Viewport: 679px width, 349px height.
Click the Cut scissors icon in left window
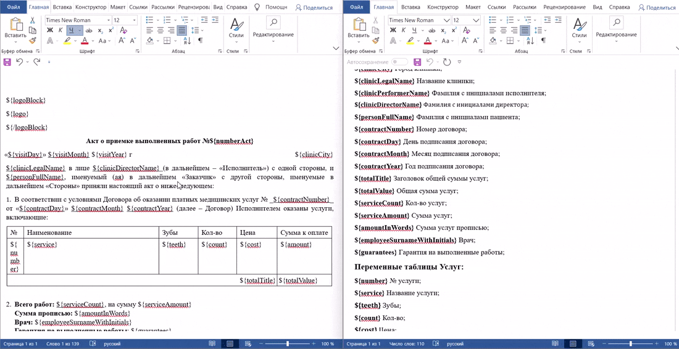[x=33, y=20]
